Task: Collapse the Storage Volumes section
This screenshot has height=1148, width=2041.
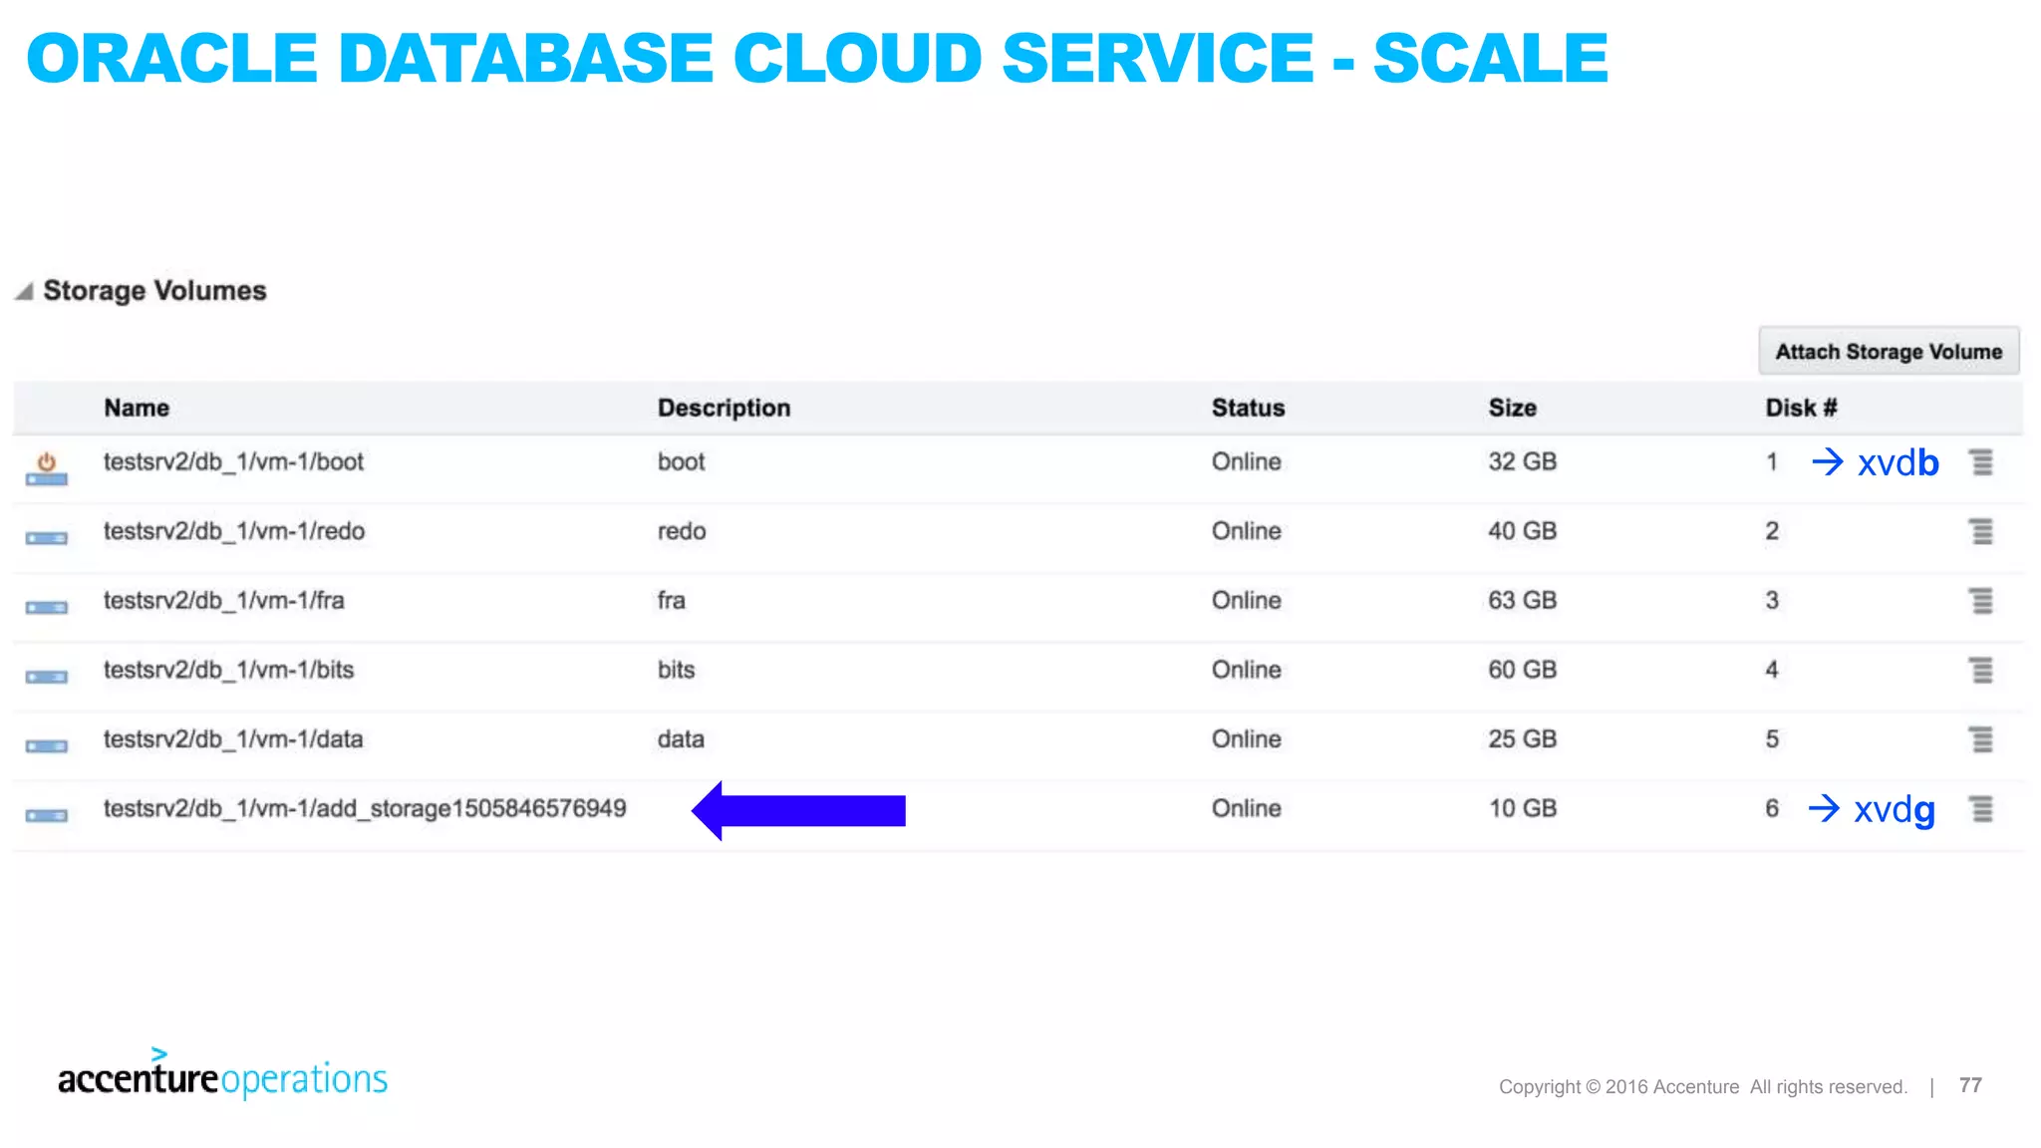Action: (24, 291)
